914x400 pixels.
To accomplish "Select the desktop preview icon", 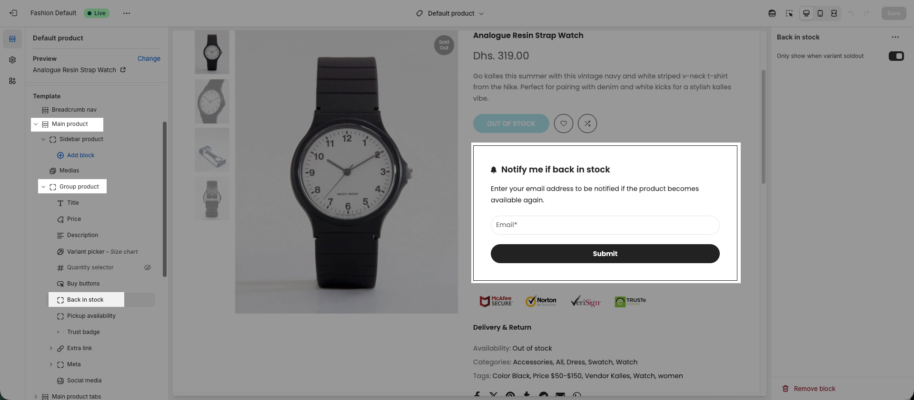I will tap(806, 13).
